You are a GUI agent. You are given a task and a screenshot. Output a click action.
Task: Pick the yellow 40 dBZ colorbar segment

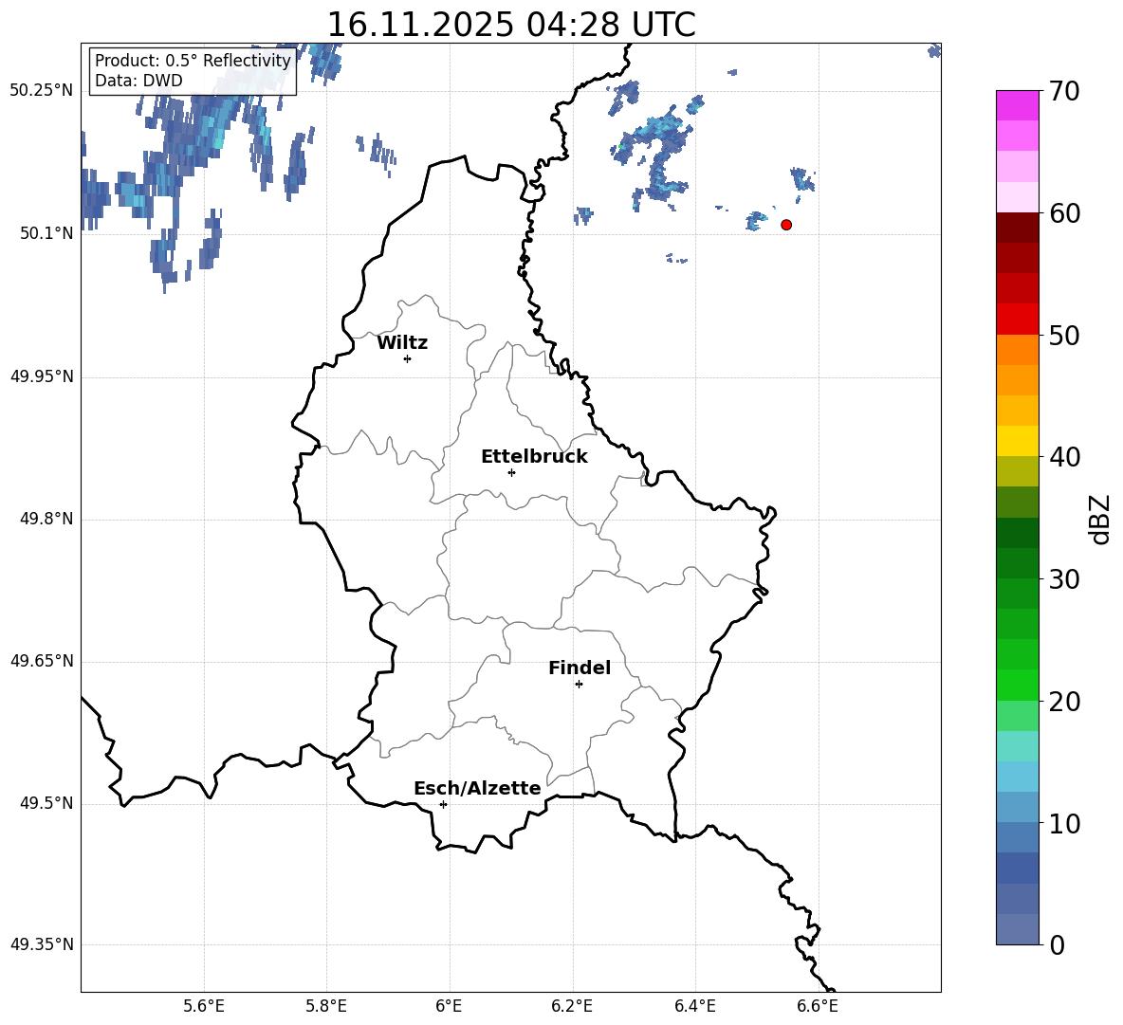click(x=1018, y=441)
